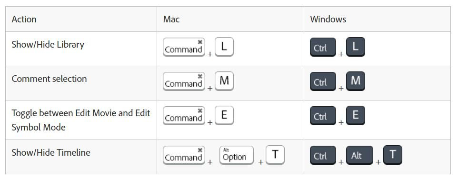The height and width of the screenshot is (180, 458).
Task: Click the Show/Hide Library action text
Action: point(48,45)
